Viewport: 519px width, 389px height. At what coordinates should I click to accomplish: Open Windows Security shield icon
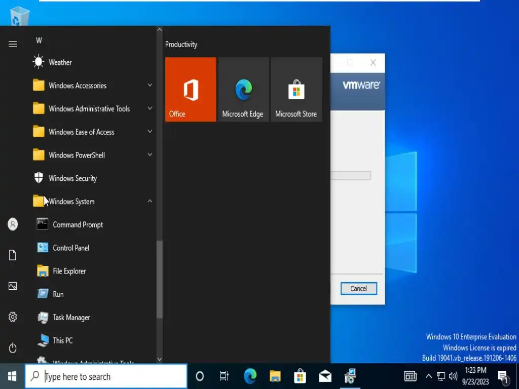(39, 178)
